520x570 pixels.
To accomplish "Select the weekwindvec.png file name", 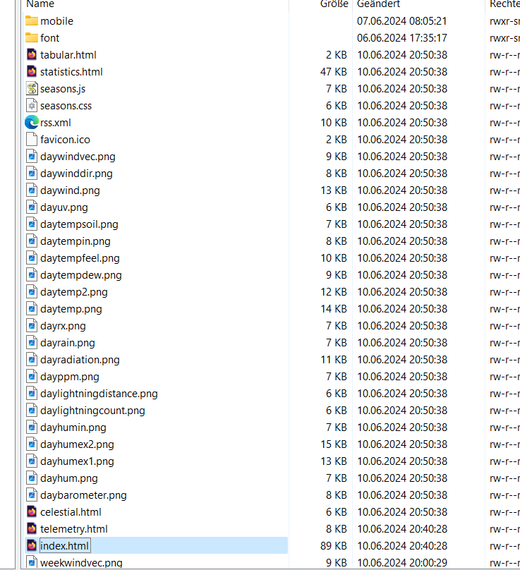I will coord(81,563).
